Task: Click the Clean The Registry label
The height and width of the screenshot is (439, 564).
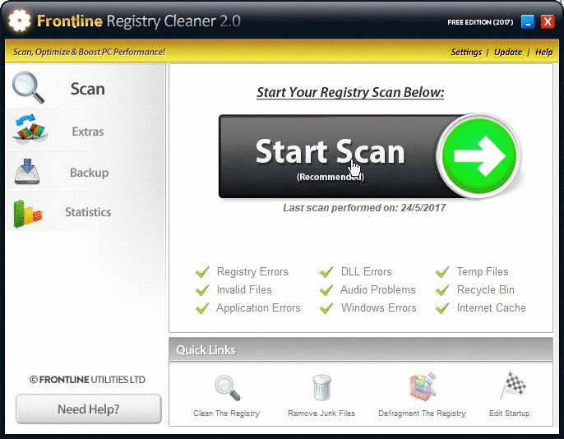Action: 226,414
